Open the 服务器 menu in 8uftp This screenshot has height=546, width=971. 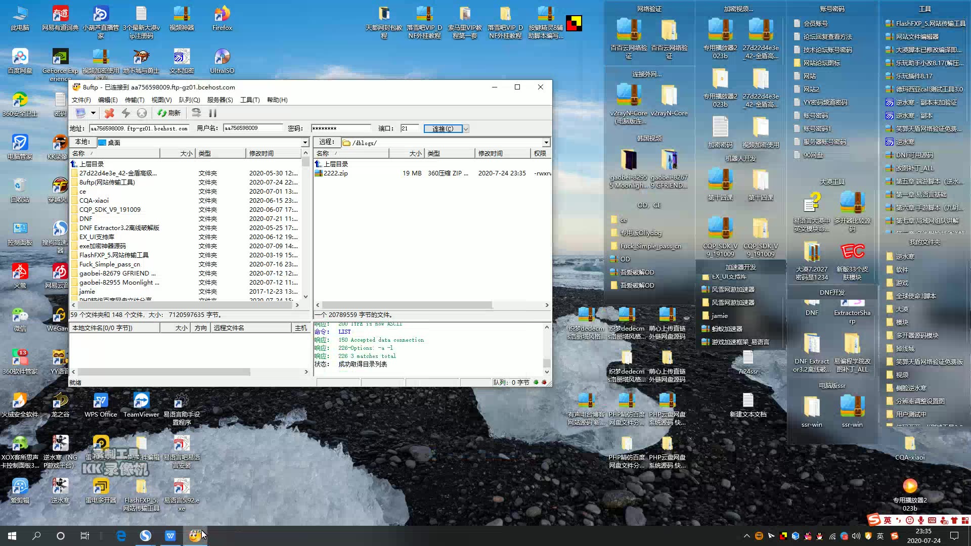pos(219,100)
